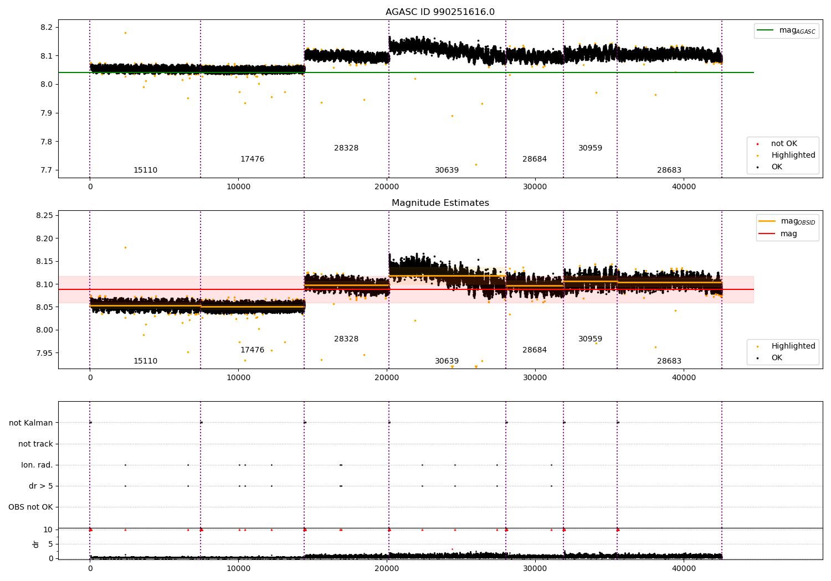831x581 pixels.
Task: Click x-axis tick 10000 in bottom flags plot
Action: pos(238,569)
